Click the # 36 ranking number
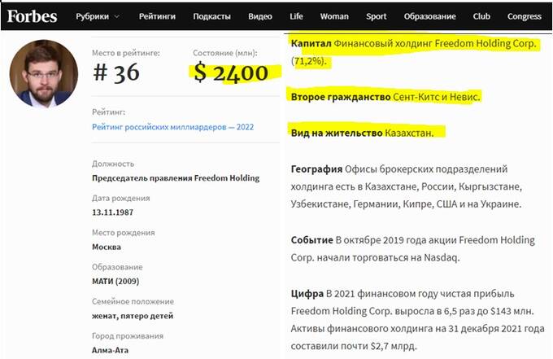Image resolution: width=553 pixels, height=359 pixels. [115, 72]
